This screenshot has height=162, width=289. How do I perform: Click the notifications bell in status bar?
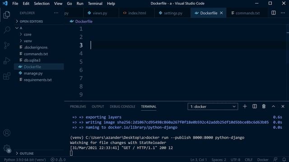[x=284, y=160]
